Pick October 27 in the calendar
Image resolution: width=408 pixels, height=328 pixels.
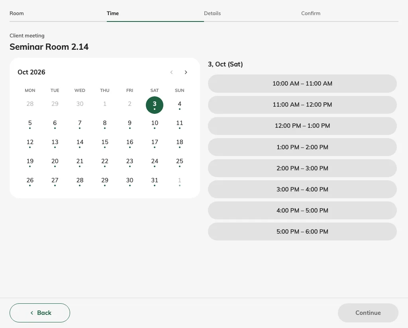tap(55, 182)
